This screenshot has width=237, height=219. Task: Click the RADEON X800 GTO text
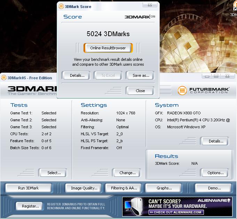pyautogui.click(x=184, y=113)
